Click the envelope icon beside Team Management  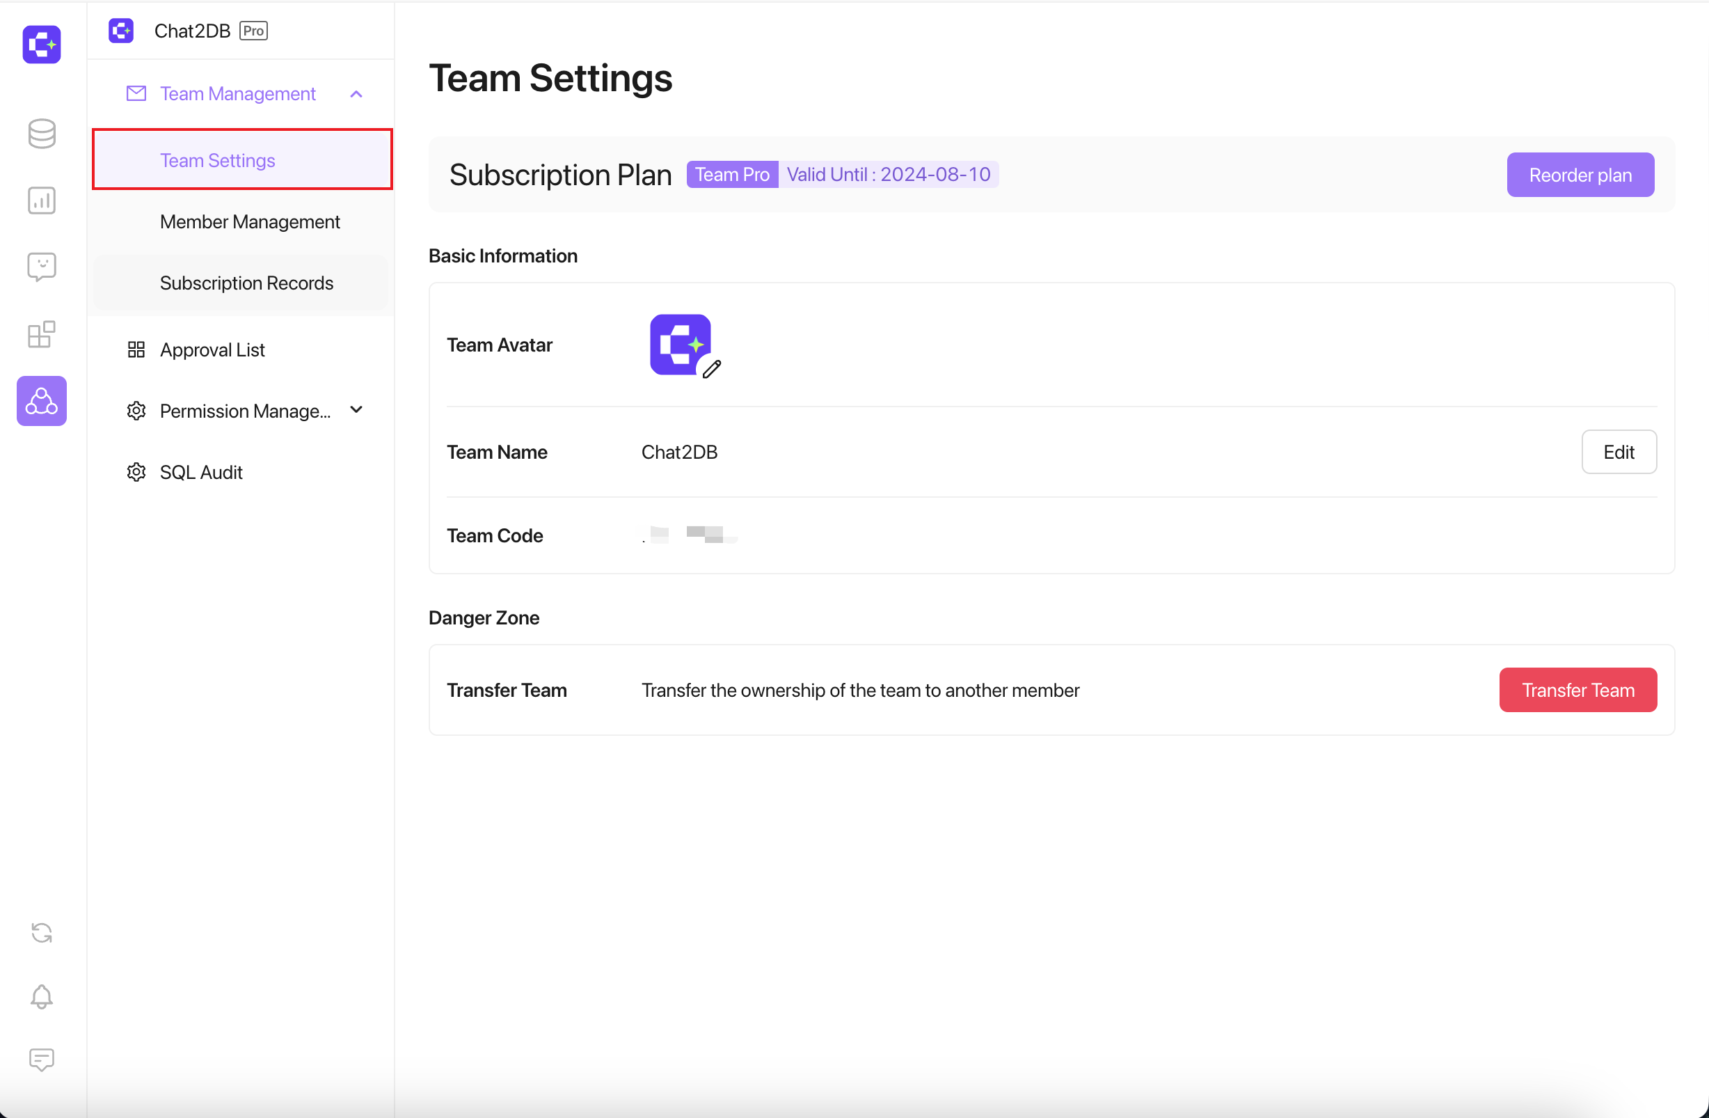tap(136, 93)
